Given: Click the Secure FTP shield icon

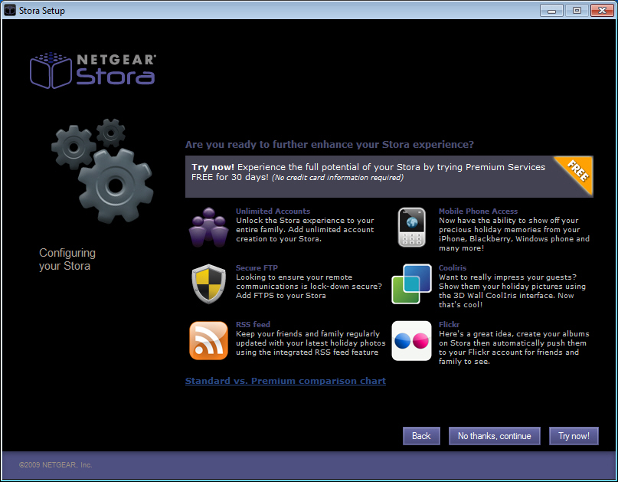Looking at the screenshot, I should click(x=208, y=284).
